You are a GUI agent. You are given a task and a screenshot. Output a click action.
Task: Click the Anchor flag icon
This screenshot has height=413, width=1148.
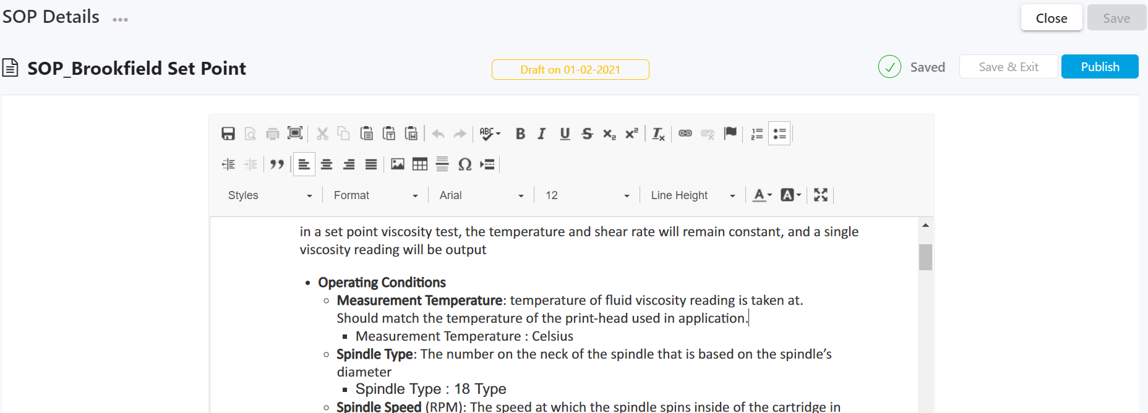pyautogui.click(x=730, y=134)
